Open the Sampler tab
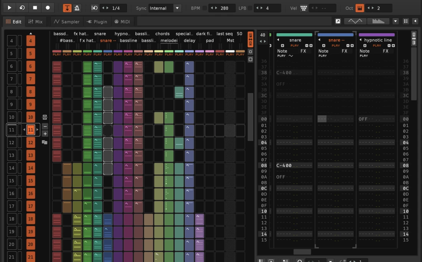This screenshot has width=422, height=262. tap(66, 22)
